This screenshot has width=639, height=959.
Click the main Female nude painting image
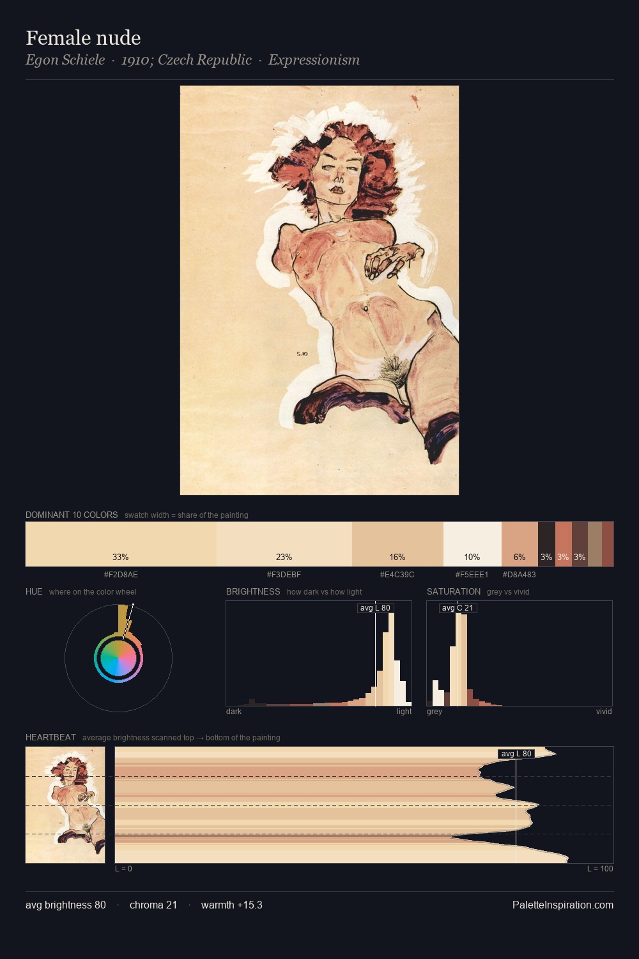319,290
